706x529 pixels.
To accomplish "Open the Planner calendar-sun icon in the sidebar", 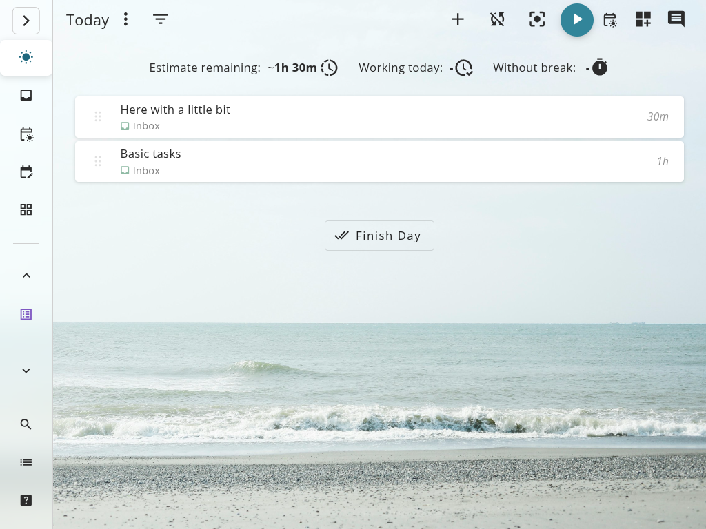I will click(x=26, y=134).
